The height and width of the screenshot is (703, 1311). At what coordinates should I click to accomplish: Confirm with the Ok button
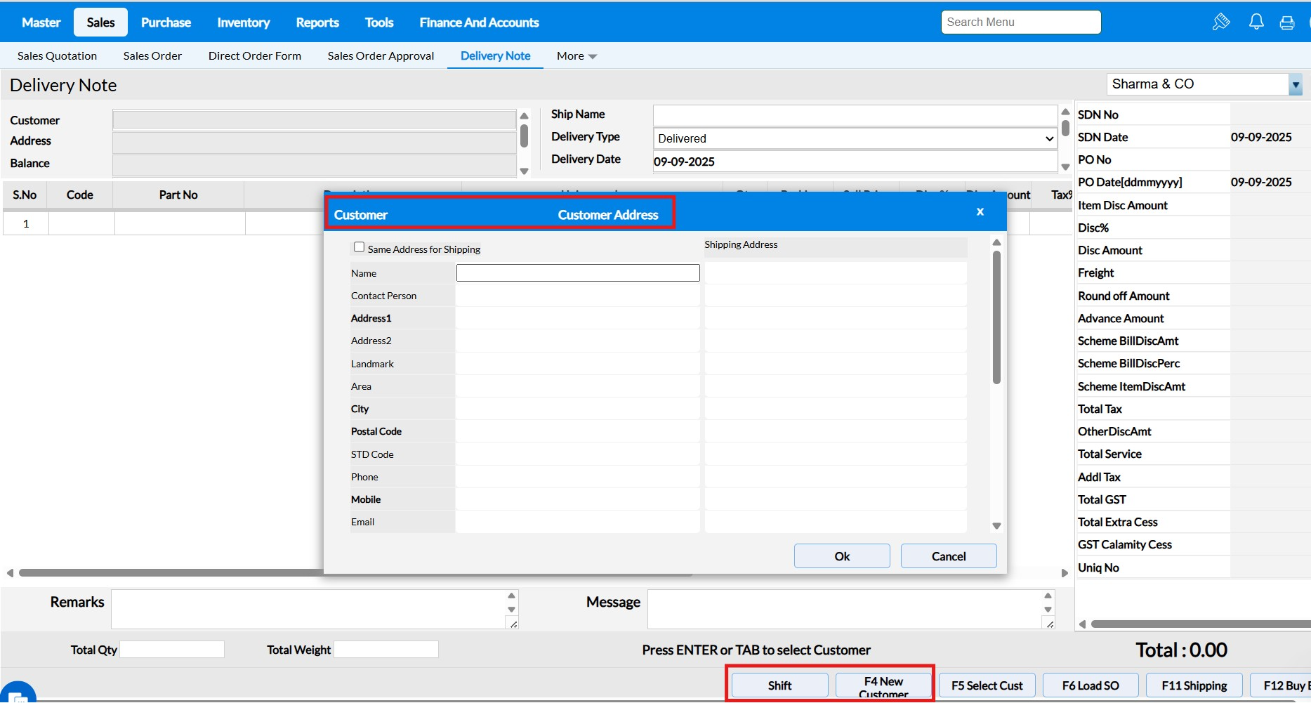point(842,556)
